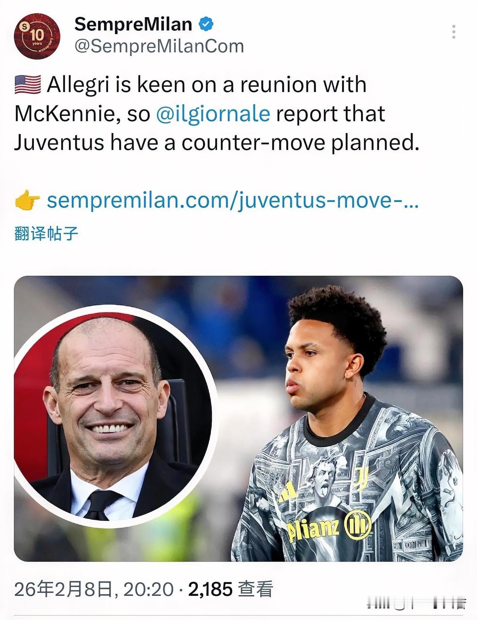
Task: Open the @ilgiornale mention
Action: 213,114
